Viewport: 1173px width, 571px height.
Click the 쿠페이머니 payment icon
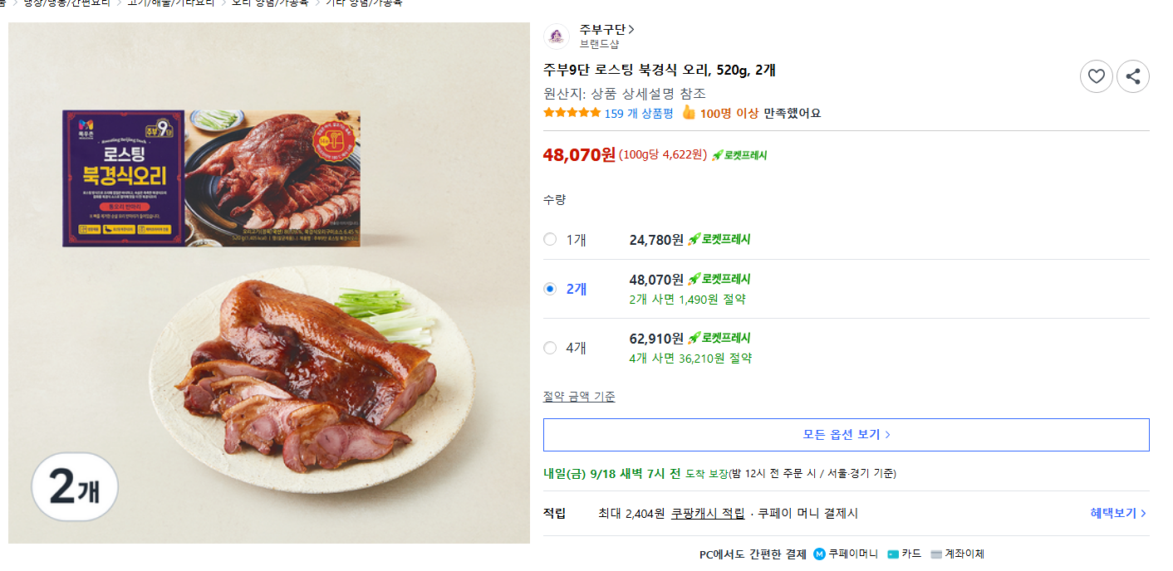pos(819,554)
